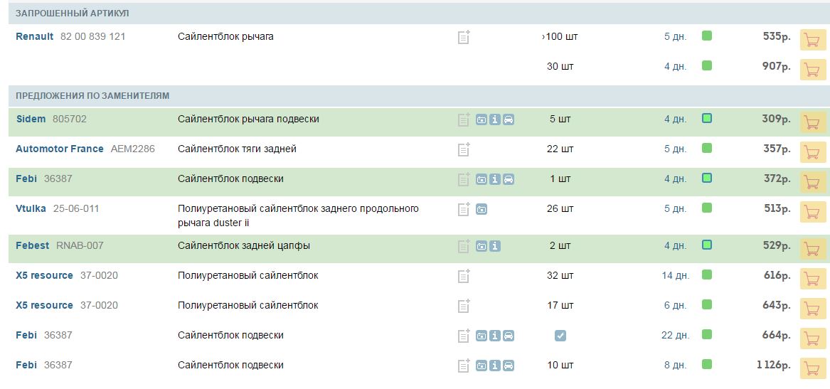Open the Febest brand link
Screen dimensions: 830x389
pos(32,245)
